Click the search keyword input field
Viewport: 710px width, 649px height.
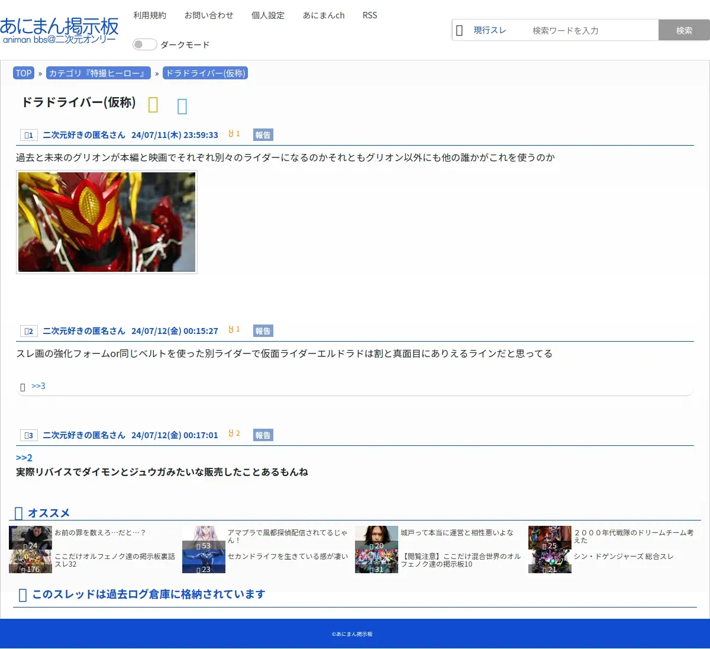tap(592, 30)
